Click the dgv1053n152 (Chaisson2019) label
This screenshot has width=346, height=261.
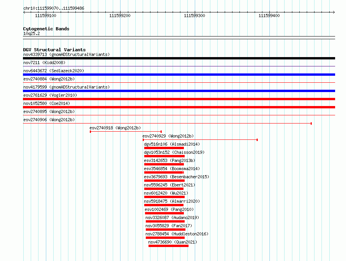(174, 152)
